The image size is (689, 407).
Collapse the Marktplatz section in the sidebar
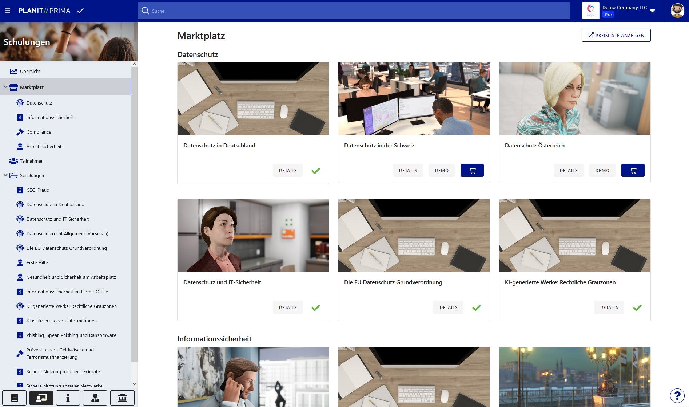5,87
